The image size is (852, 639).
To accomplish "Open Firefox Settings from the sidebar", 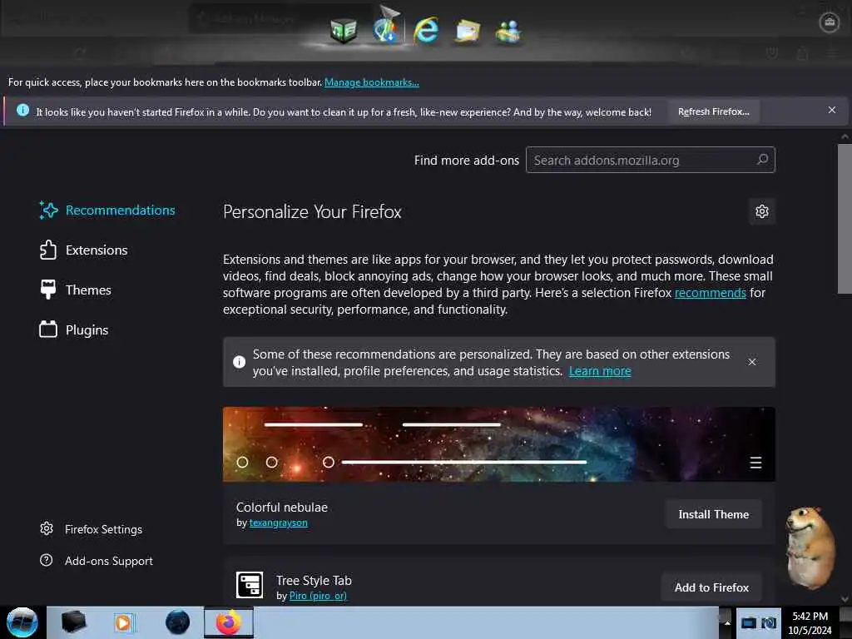I will [x=91, y=529].
